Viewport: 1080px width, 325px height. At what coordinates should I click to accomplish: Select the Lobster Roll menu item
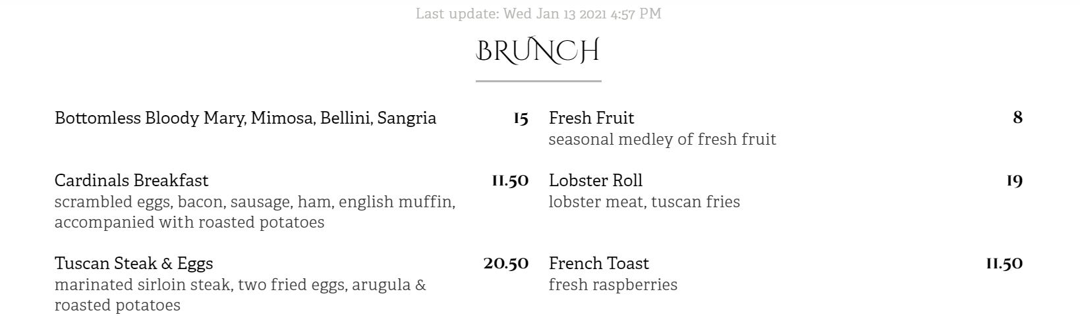tap(595, 180)
